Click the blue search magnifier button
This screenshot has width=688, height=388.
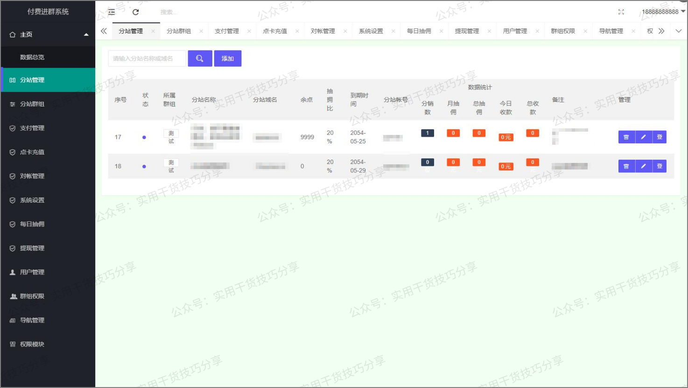click(200, 58)
